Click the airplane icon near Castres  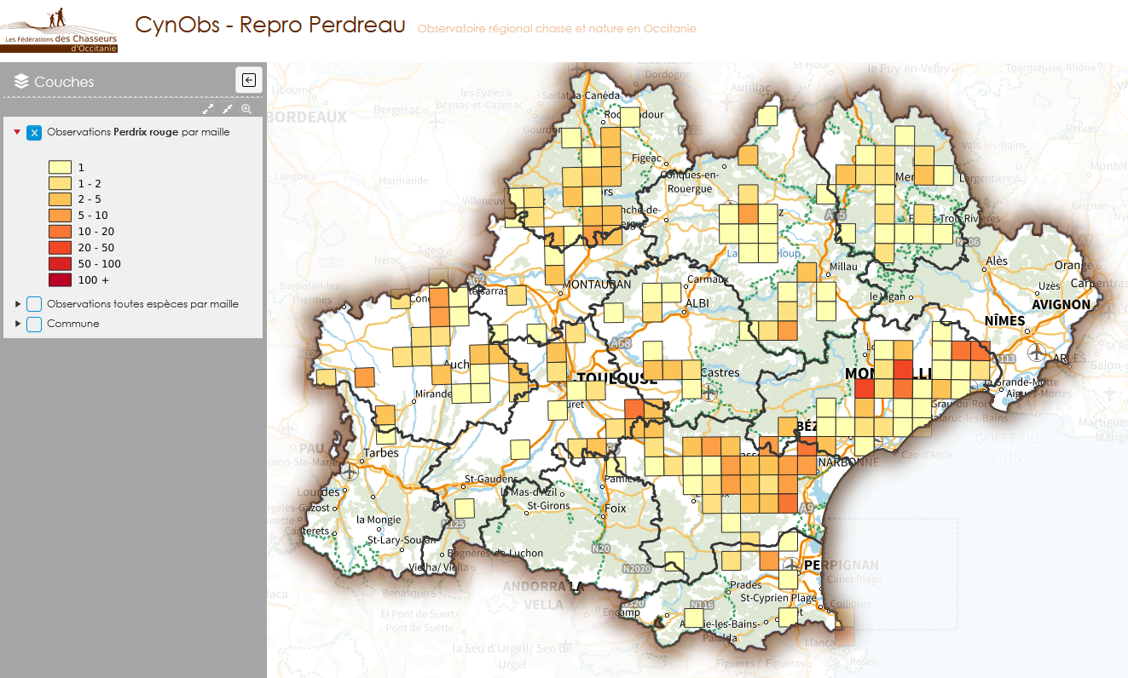[709, 392]
